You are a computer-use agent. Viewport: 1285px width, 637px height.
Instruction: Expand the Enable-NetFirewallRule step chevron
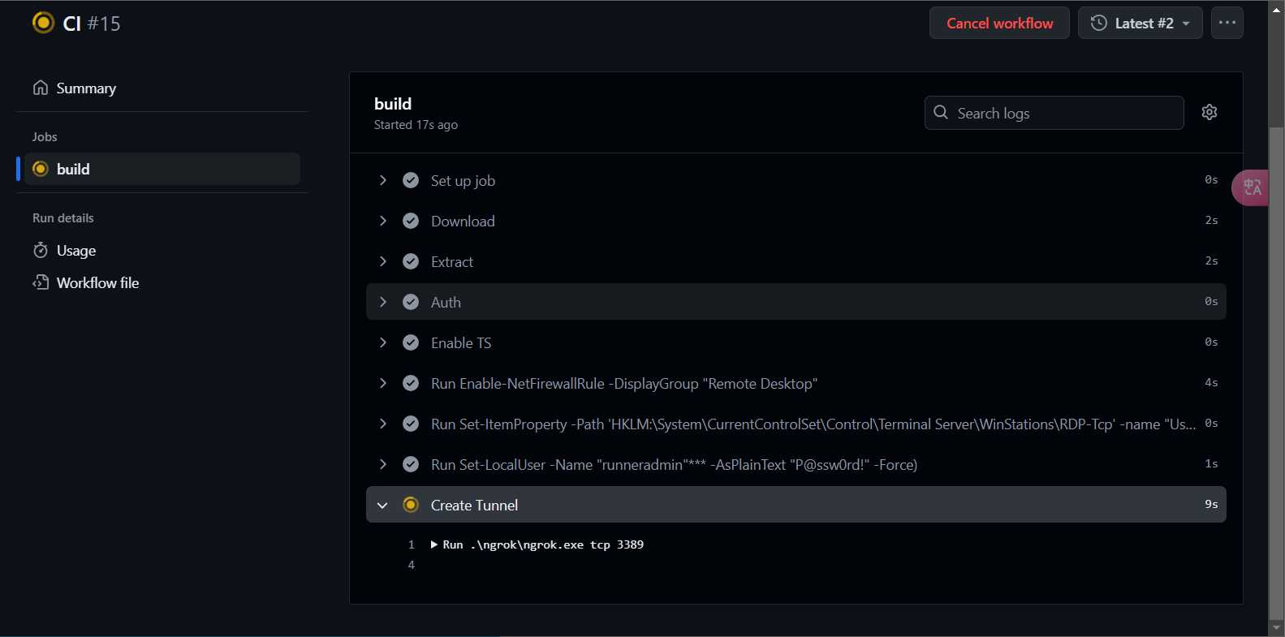[383, 383]
